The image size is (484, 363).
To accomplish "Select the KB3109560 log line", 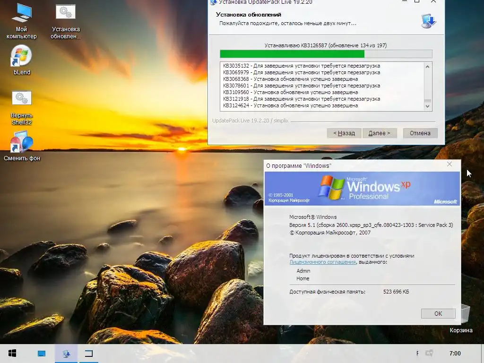I will click(291, 92).
